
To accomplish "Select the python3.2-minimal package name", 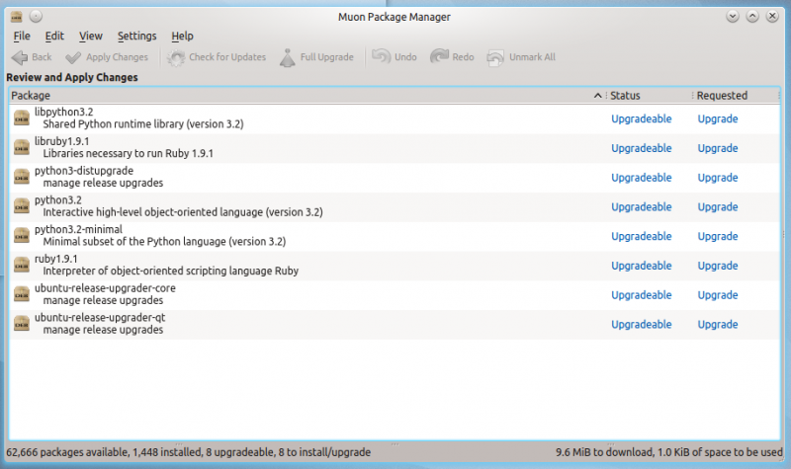I will [79, 229].
